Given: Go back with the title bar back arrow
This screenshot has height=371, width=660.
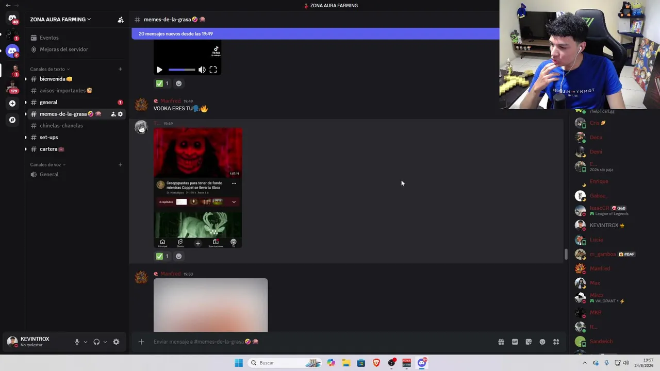Looking at the screenshot, I should pos(8,6).
